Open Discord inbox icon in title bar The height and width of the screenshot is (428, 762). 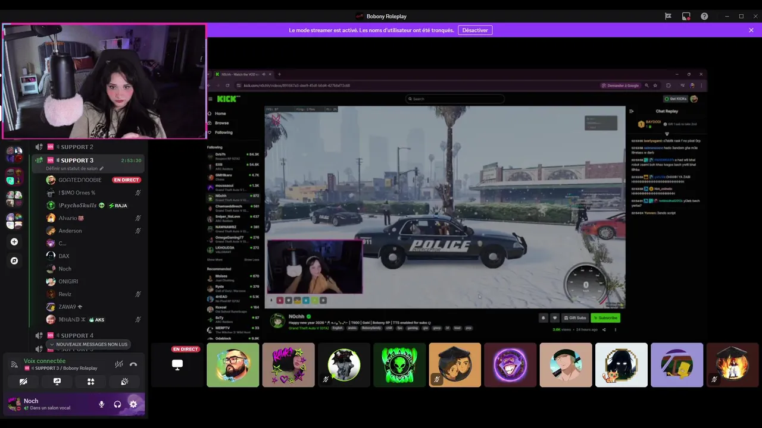tap(686, 16)
